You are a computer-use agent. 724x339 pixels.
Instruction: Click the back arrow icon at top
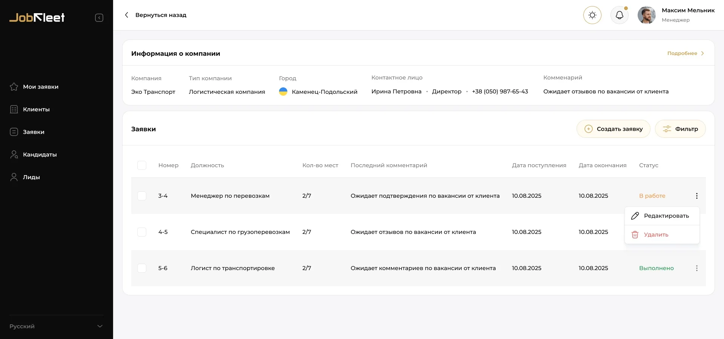point(127,15)
